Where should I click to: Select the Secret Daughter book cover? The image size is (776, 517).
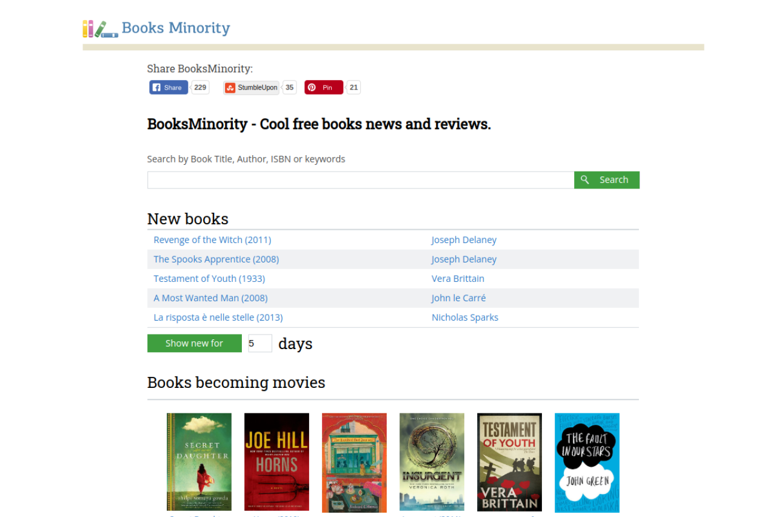tap(199, 462)
